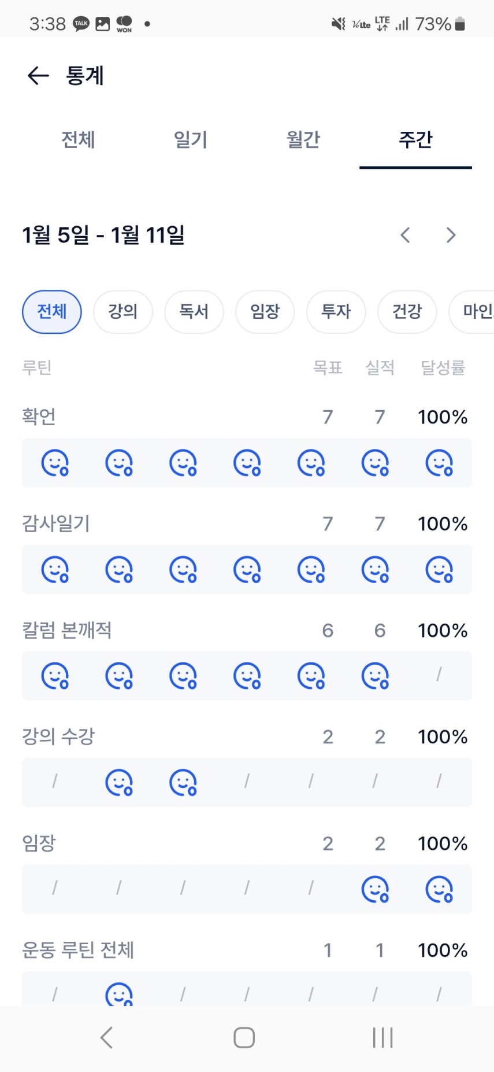
Task: Tap second day smiley in 강의 수강 row
Action: coord(119,783)
